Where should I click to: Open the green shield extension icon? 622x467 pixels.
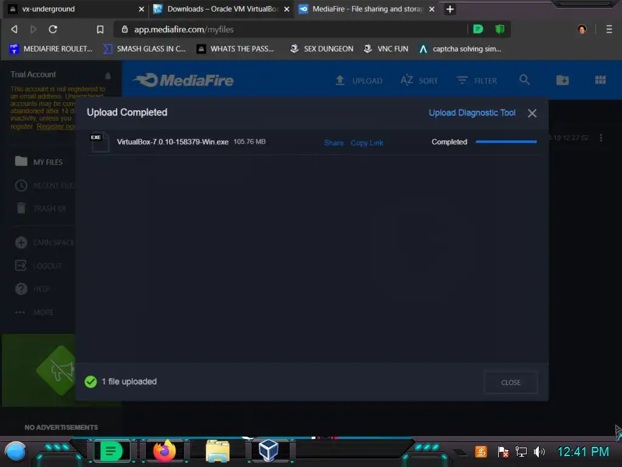coord(500,29)
